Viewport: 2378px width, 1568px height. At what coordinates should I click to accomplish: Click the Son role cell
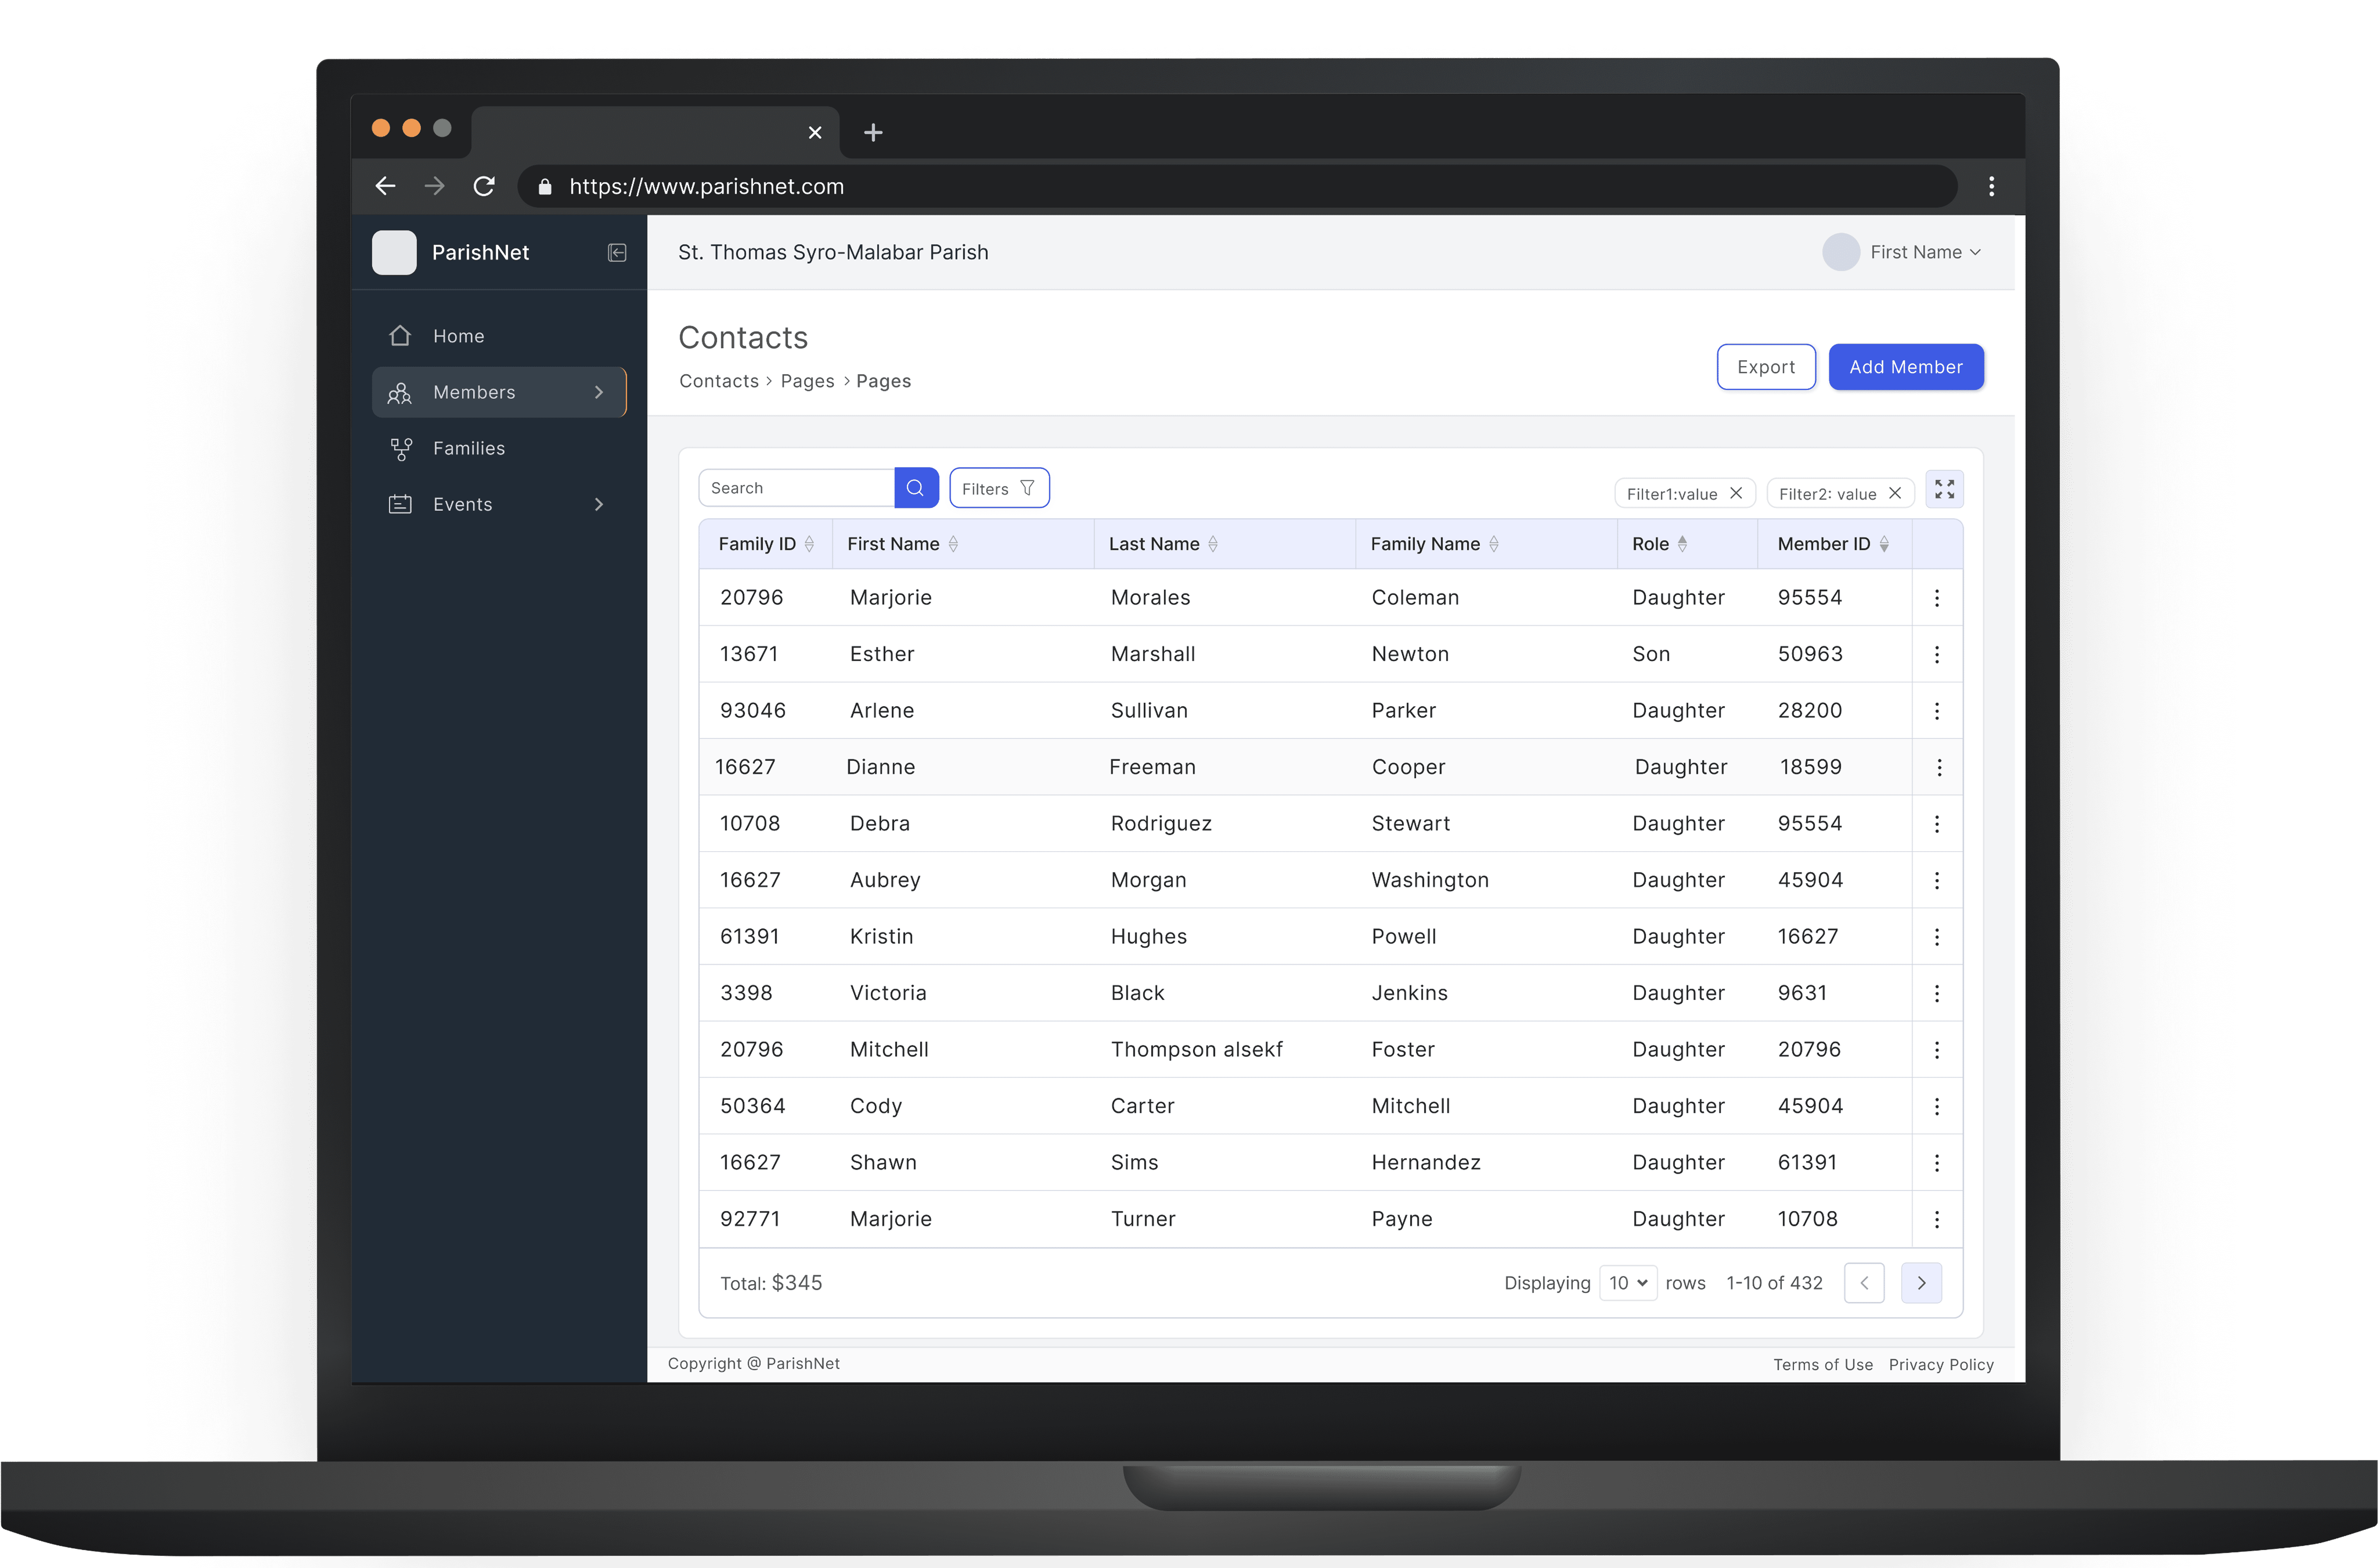1651,654
